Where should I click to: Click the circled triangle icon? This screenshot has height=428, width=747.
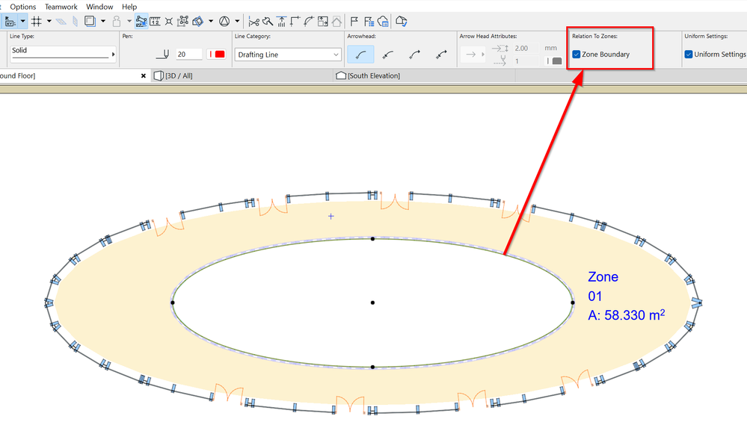tap(224, 22)
